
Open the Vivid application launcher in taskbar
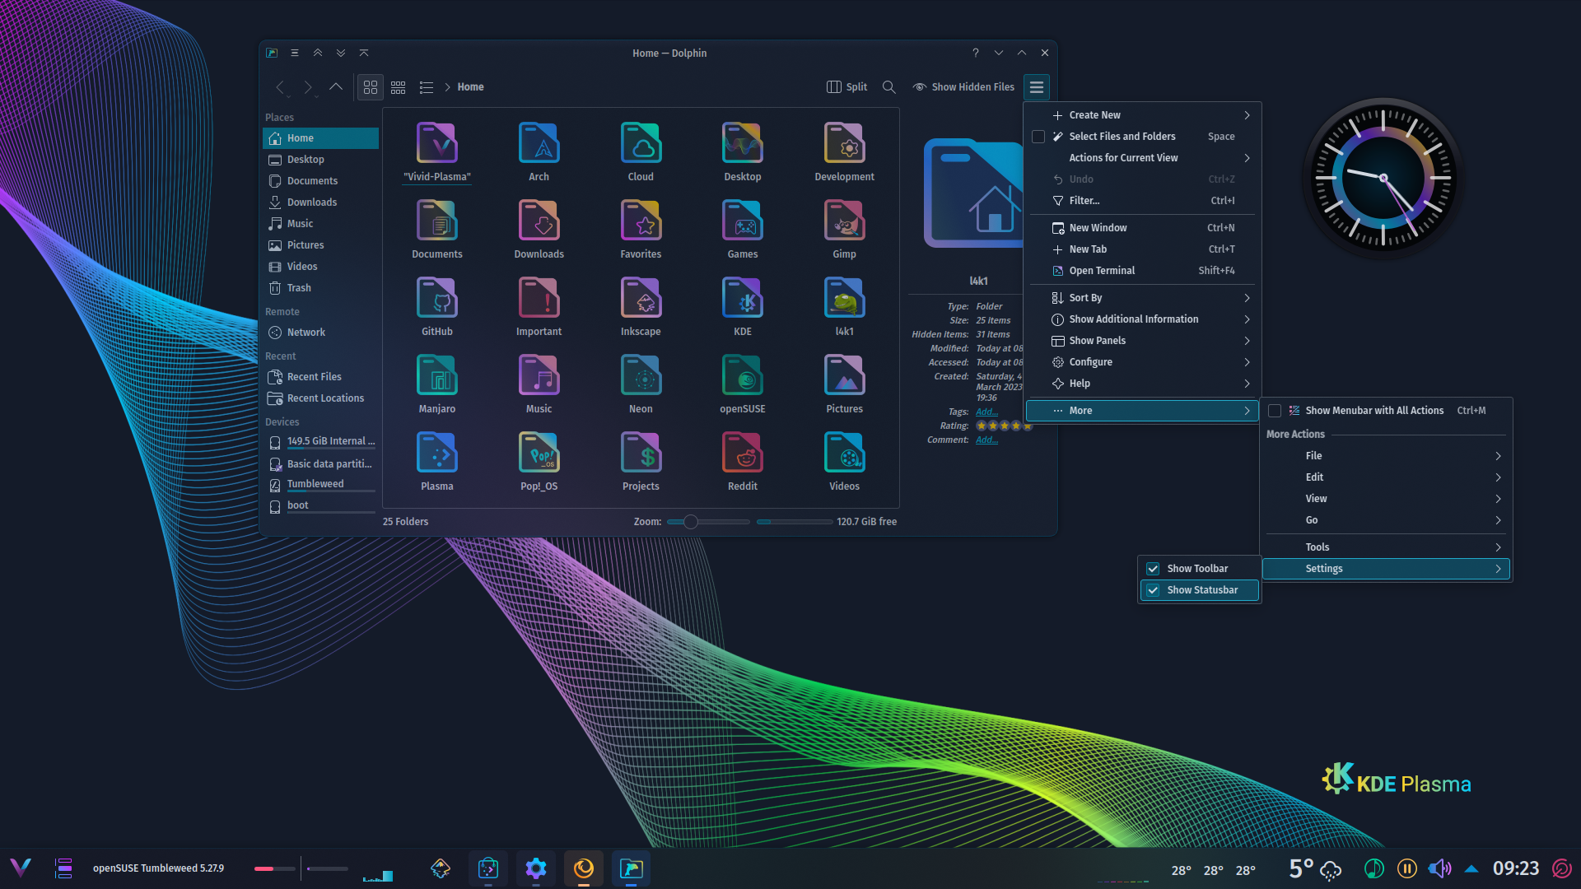coord(21,868)
